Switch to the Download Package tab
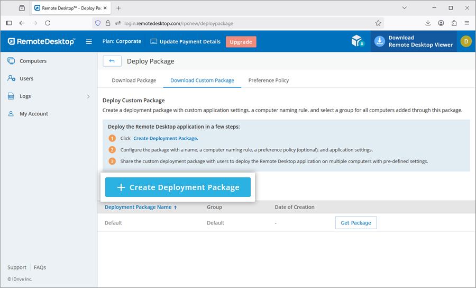 pyautogui.click(x=134, y=80)
